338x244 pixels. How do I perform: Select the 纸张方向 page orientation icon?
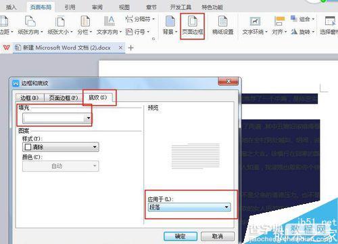coord(30,22)
